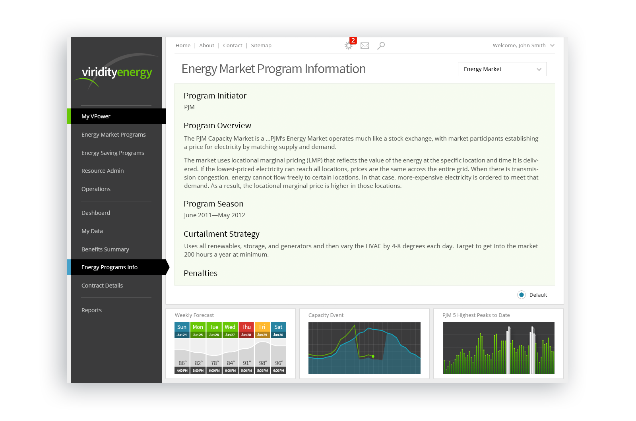Click the PJM 5 Highest Peaks bar chart
This screenshot has width=636, height=421.
(x=499, y=348)
